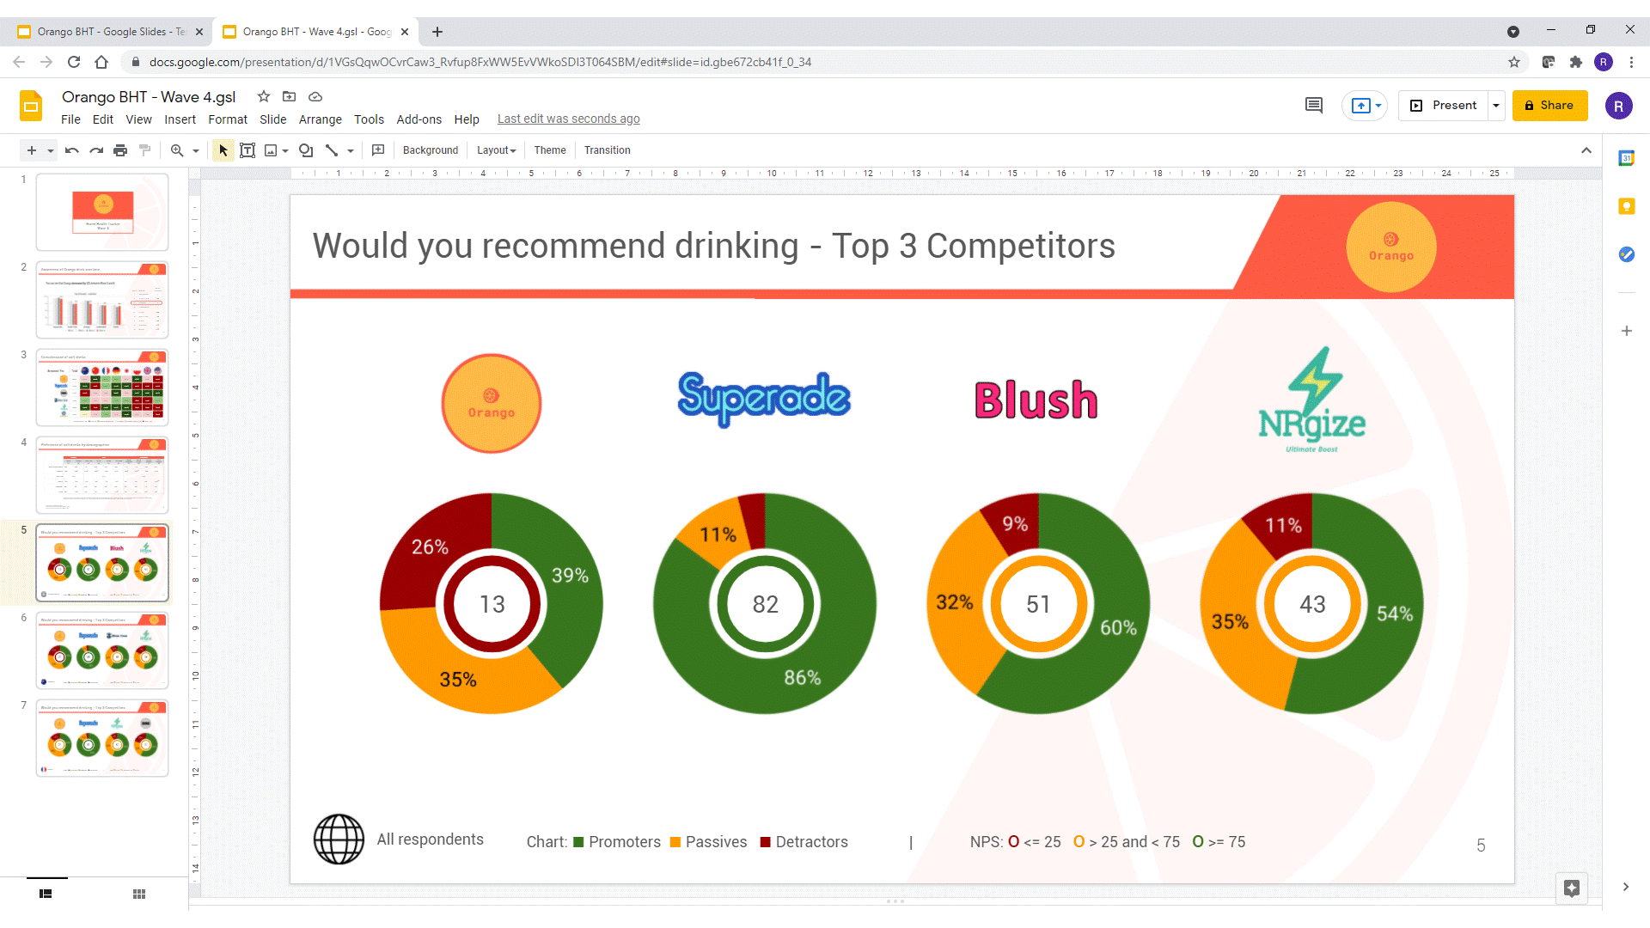The width and height of the screenshot is (1650, 928).
Task: Get add-ons from the side panel
Action: coord(1626,331)
